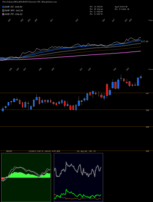Click the 128 price axis label
The width and height of the screenshot is (153, 202).
147,151
